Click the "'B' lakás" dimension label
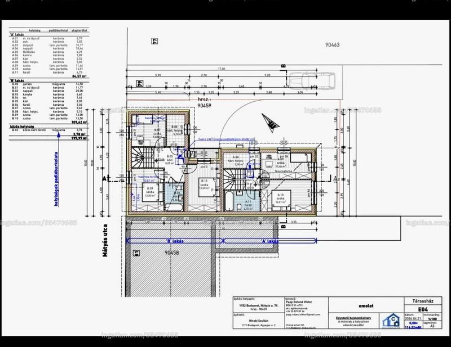 pos(175,241)
